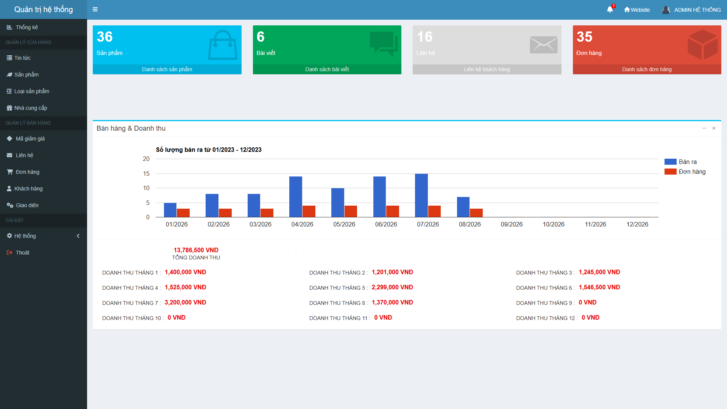Toggle the sidebar hamburger menu icon

coord(95,9)
